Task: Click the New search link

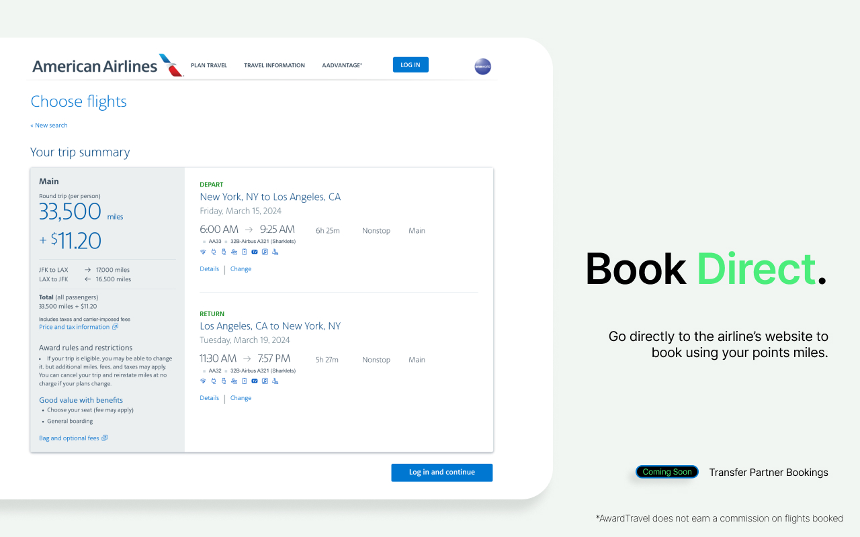Action: click(x=48, y=125)
